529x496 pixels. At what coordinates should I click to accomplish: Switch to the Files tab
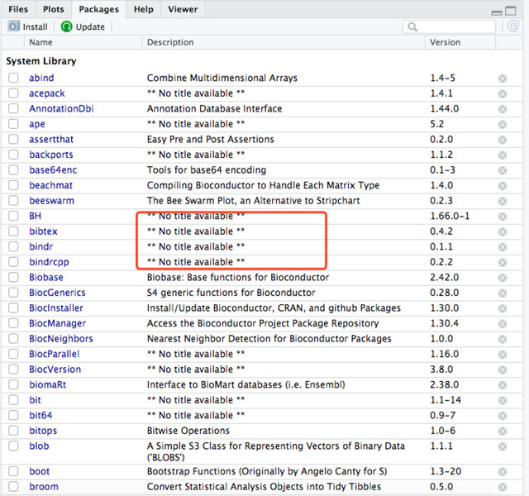point(18,9)
